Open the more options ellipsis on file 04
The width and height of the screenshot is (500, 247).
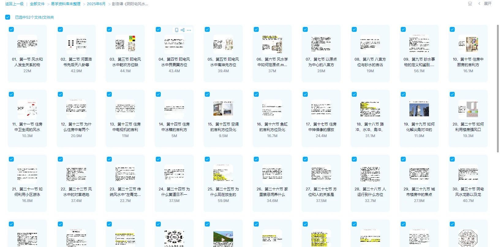point(189,30)
